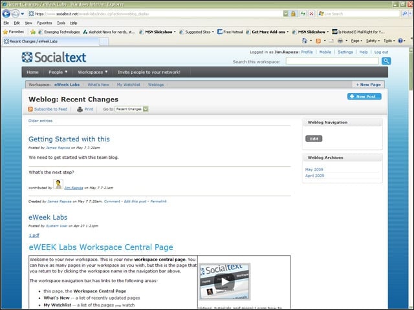Click the Older entries link
Screen dimensions: 414x310
coord(40,121)
